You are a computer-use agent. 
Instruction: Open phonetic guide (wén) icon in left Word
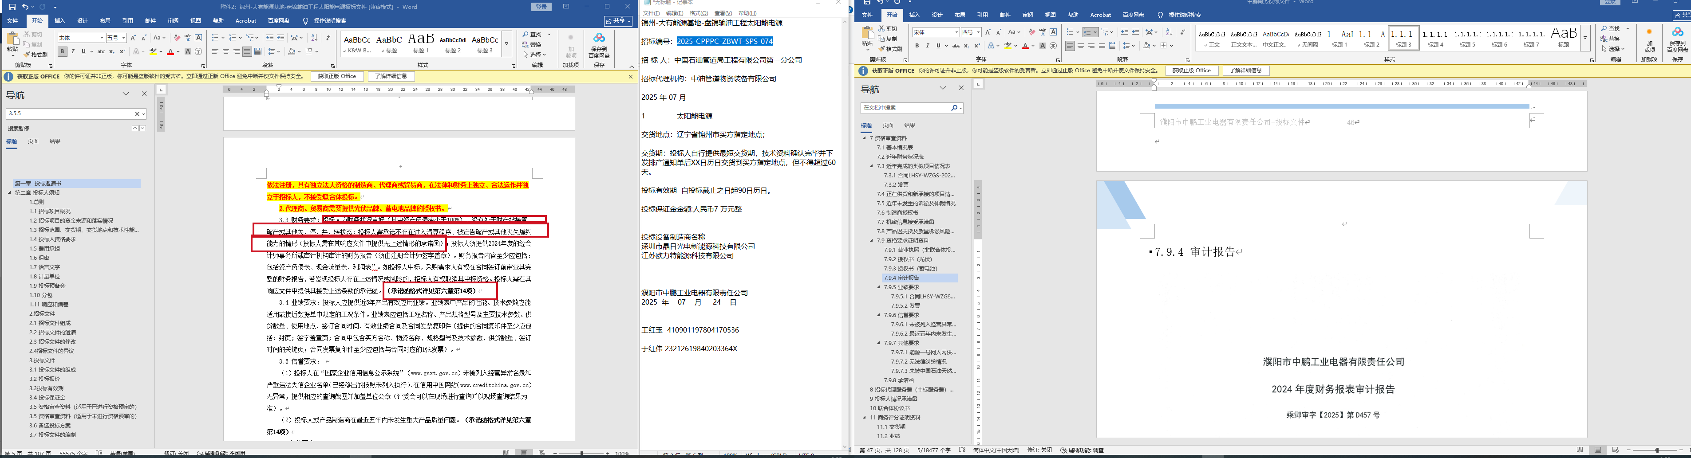[x=188, y=38]
